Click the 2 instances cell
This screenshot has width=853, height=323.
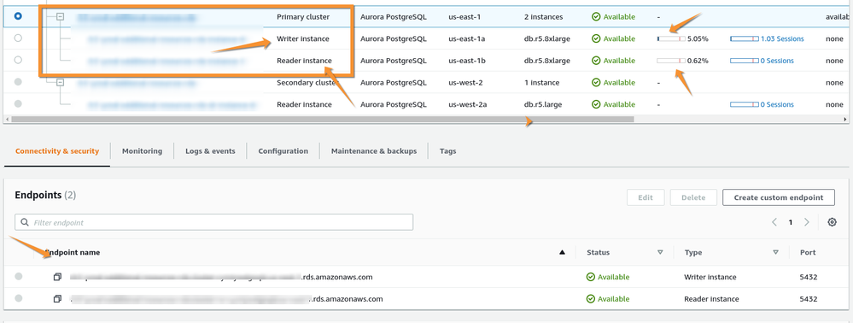point(542,17)
